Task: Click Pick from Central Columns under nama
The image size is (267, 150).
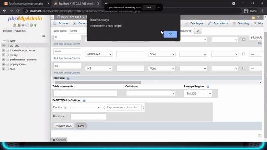Action: coord(67,58)
